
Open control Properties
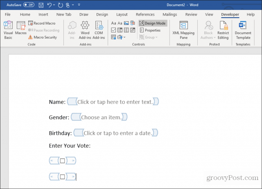[150, 30]
